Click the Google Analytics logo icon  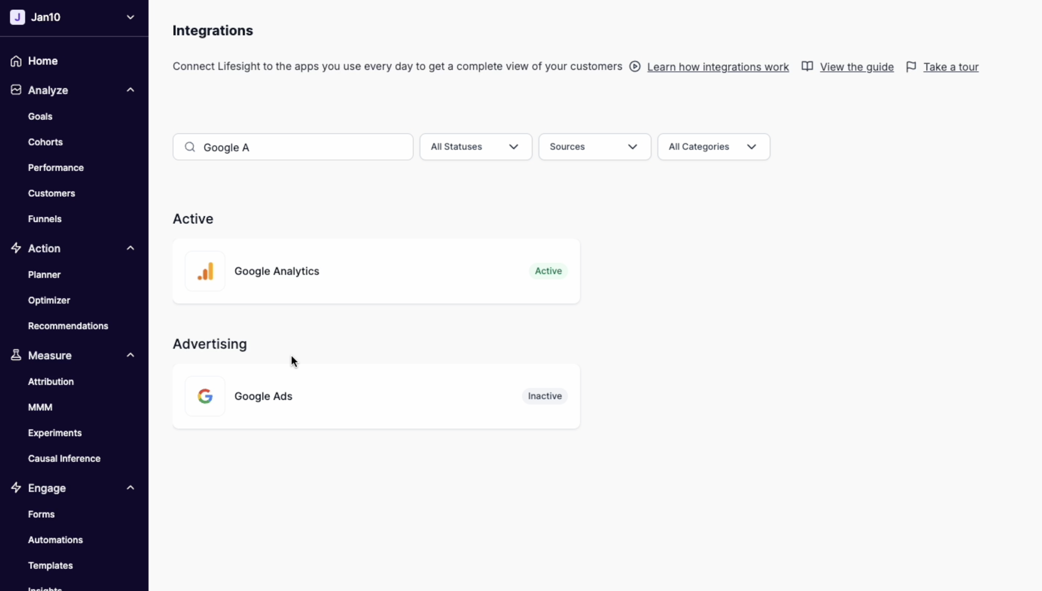tap(205, 271)
